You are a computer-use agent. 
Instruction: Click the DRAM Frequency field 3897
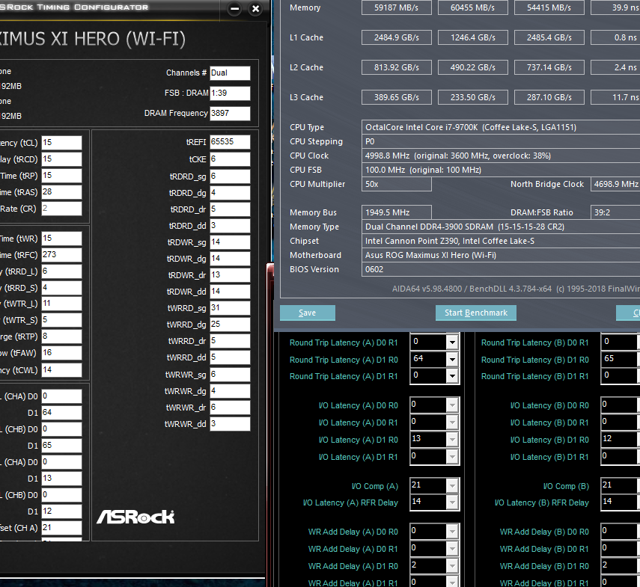230,114
